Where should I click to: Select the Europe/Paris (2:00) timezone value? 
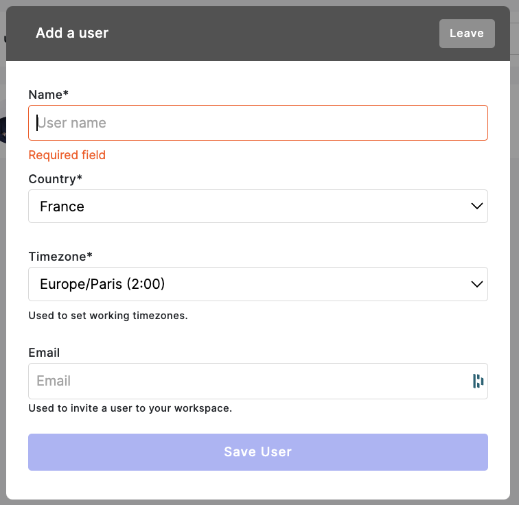coord(102,284)
